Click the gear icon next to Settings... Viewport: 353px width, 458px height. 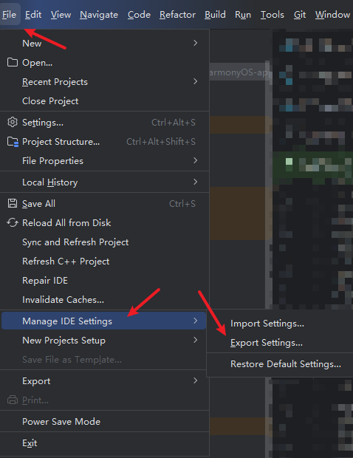coord(13,122)
